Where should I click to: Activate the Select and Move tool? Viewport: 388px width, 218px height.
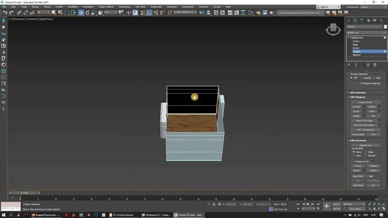pyautogui.click(x=81, y=13)
